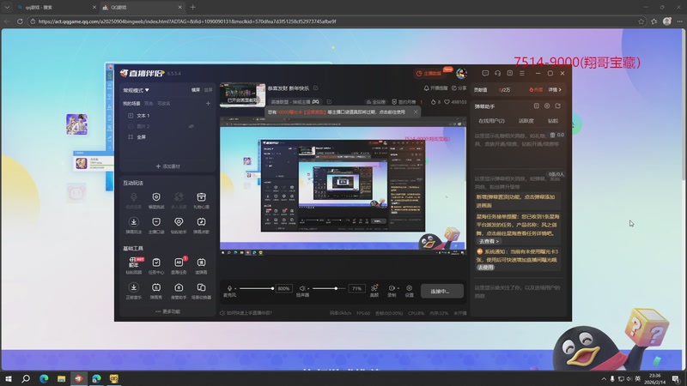Image resolution: width=687 pixels, height=386 pixels.
Task: Mute the speaker 扬声器 icon
Action: point(302,288)
